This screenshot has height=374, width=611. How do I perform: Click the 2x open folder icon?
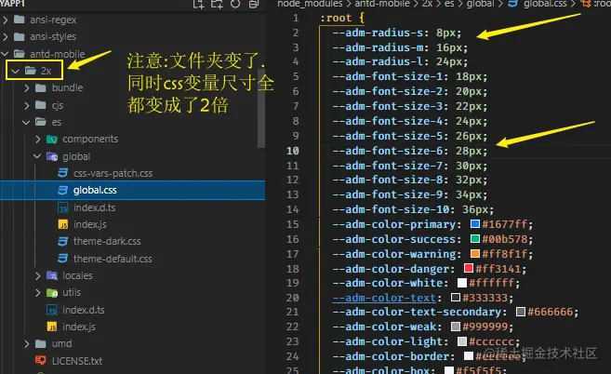point(31,71)
